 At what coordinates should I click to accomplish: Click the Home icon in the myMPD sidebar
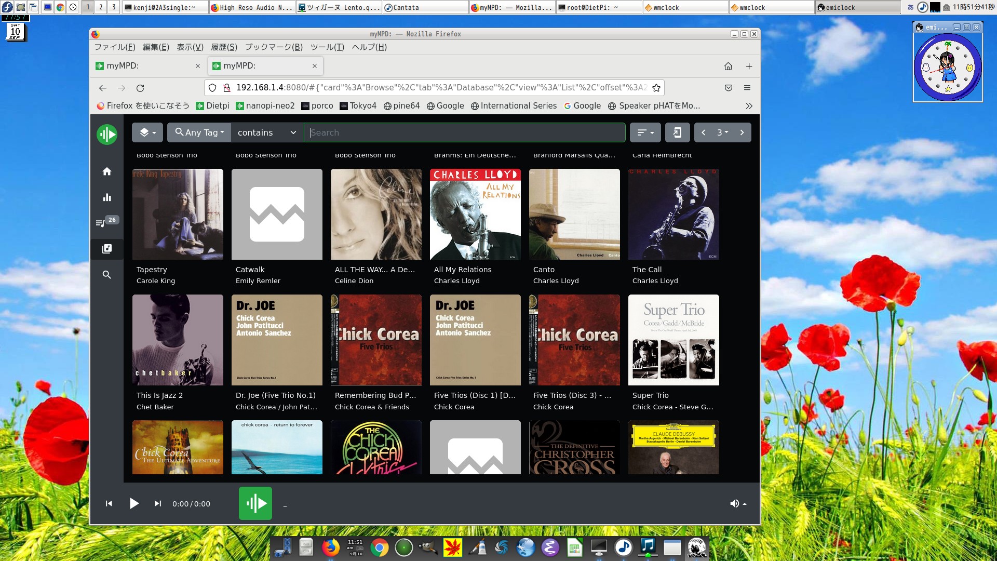pos(107,171)
